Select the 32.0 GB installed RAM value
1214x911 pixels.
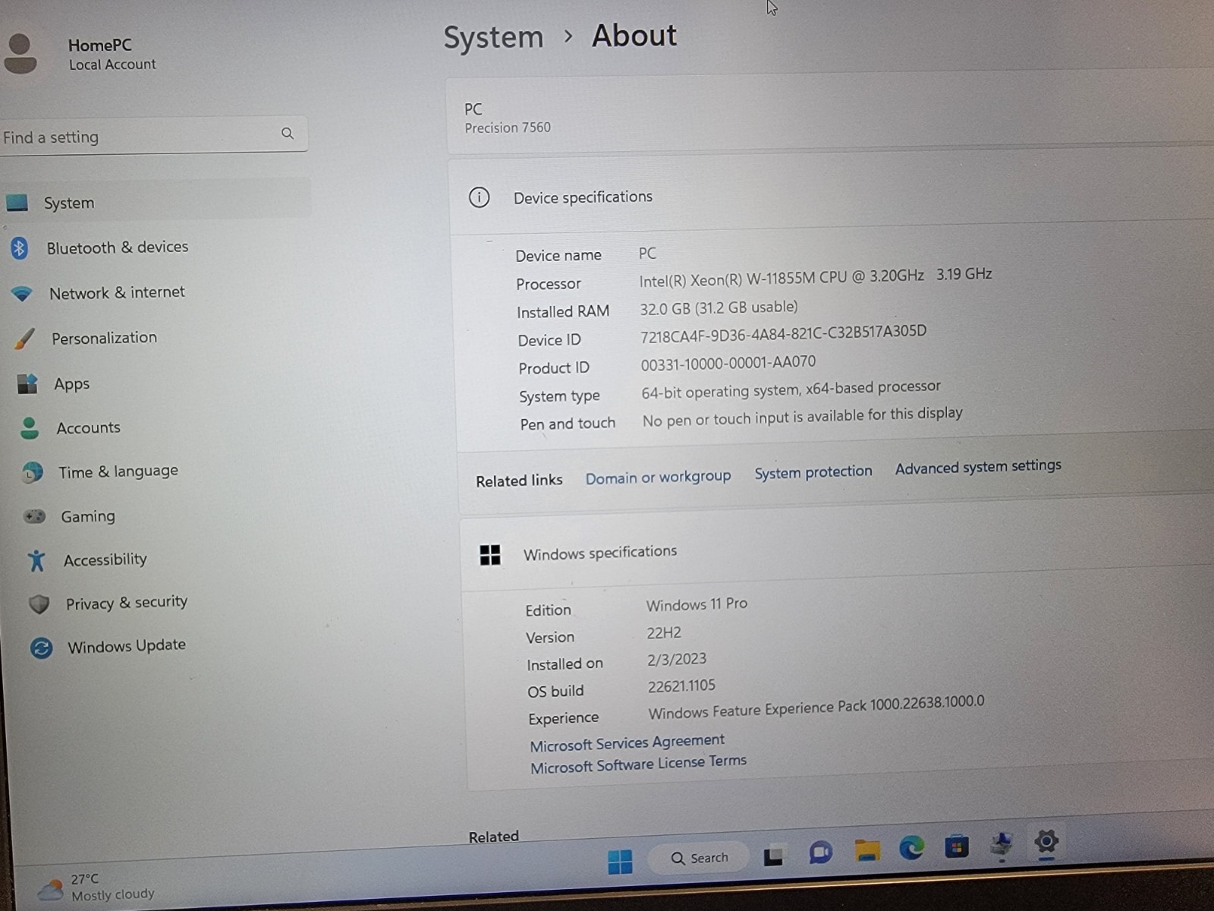719,307
